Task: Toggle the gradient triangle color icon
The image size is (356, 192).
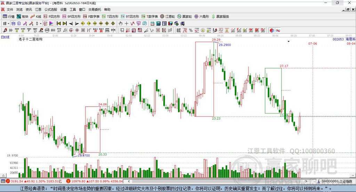Action: [x=51, y=24]
